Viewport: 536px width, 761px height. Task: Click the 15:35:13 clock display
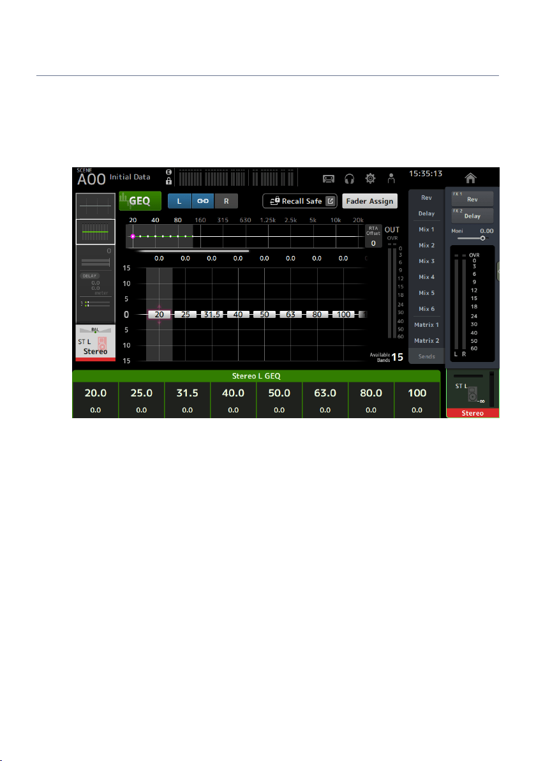426,173
